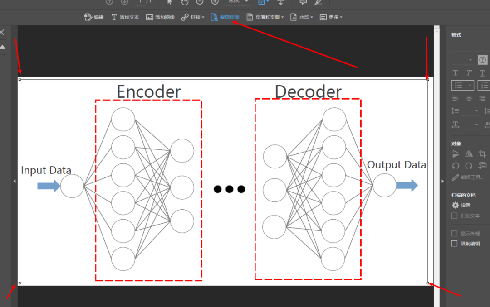This screenshot has width=490, height=307.
Task: Click flip vertical object icon
Action: (456, 153)
